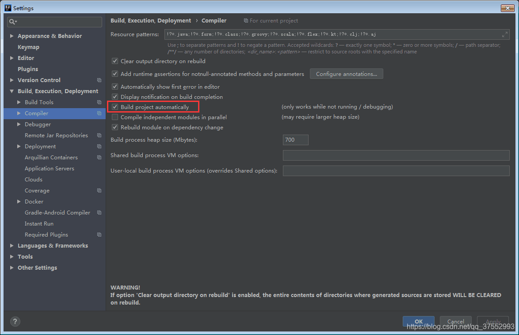Screen dimensions: 519x335
Task: Expand the Debugger node arrow
Action: point(19,124)
